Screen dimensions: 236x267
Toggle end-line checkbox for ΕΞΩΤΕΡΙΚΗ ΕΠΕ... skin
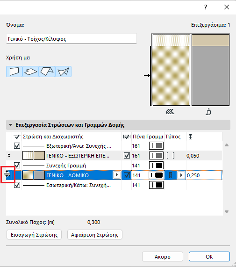[x=127, y=156]
